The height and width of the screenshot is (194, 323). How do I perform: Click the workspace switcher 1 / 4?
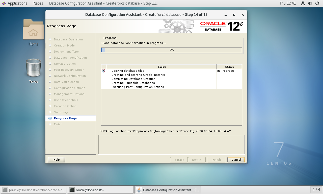(316, 190)
